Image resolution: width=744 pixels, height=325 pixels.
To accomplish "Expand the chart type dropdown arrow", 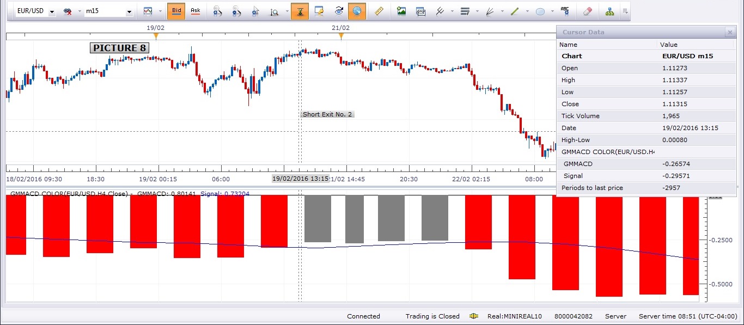I will (x=160, y=11).
